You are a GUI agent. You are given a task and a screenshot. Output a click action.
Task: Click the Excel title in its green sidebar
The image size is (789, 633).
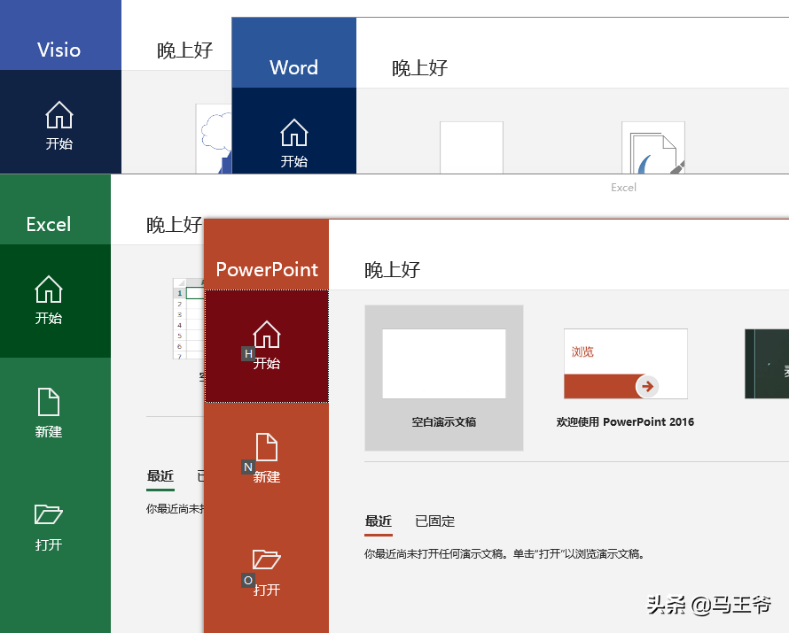coord(49,224)
